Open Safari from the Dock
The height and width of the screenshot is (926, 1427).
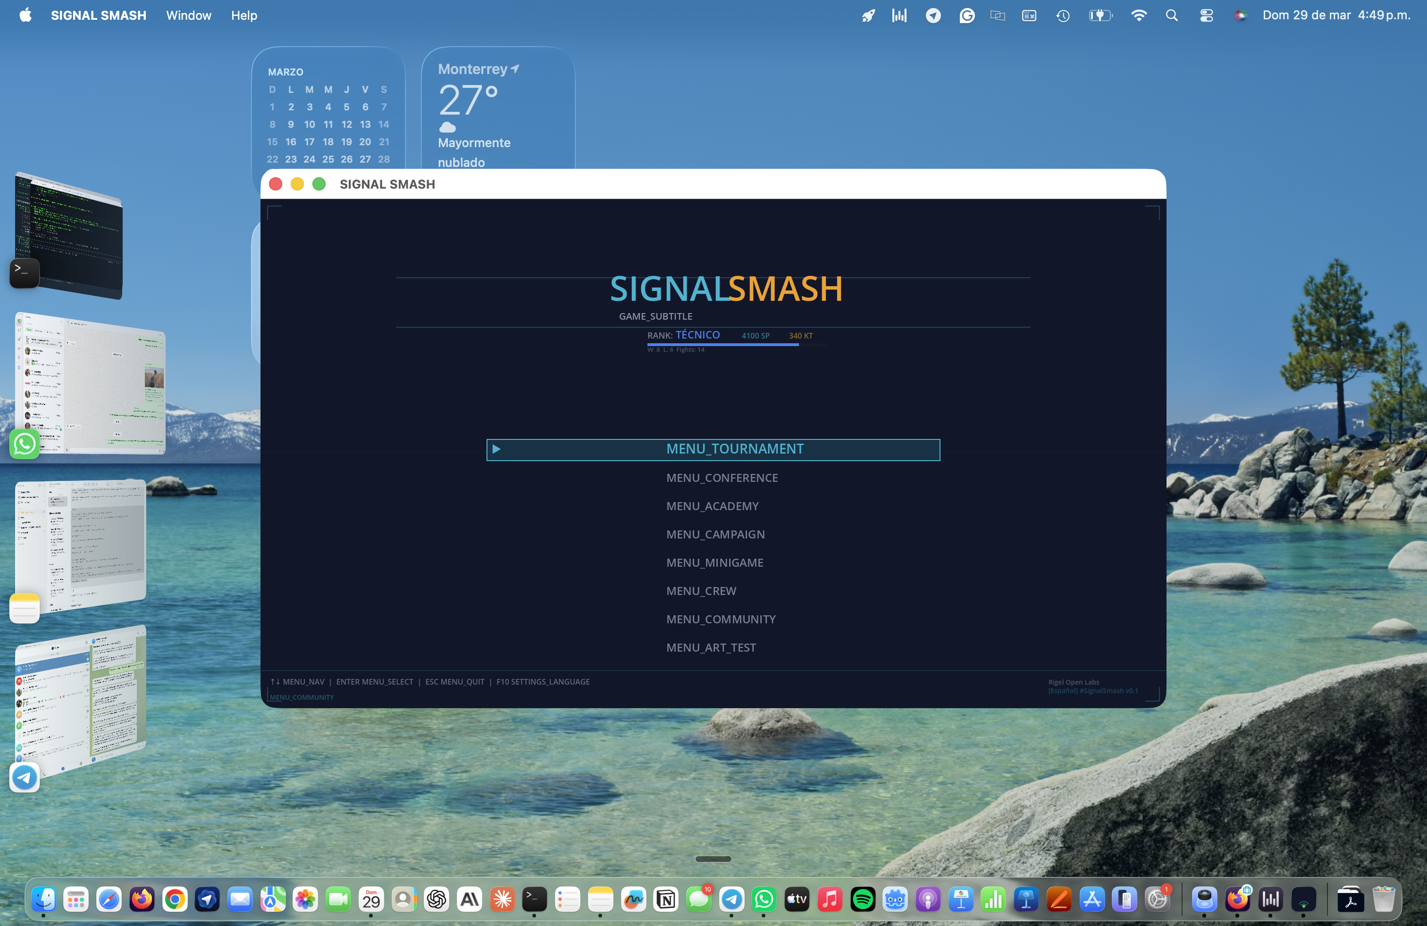pyautogui.click(x=109, y=899)
